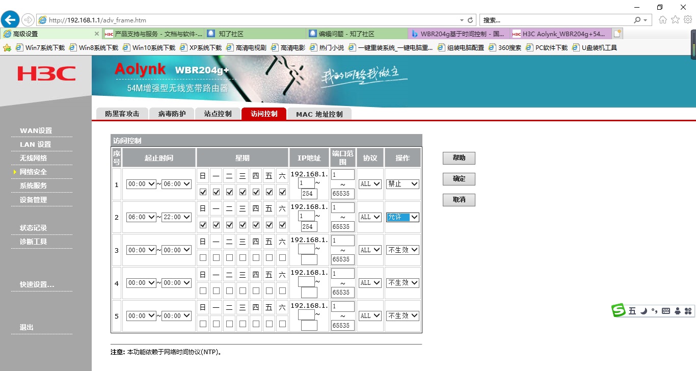Uncheck Saturday (六) checkbox in rule 1
The height and width of the screenshot is (371, 696).
pos(283,192)
